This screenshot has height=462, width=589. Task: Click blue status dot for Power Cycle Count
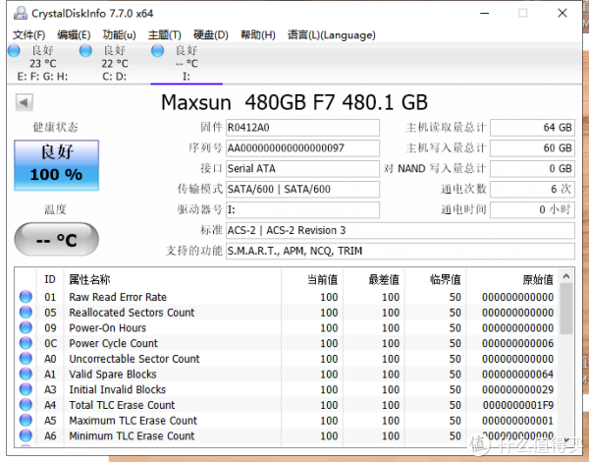tap(26, 343)
